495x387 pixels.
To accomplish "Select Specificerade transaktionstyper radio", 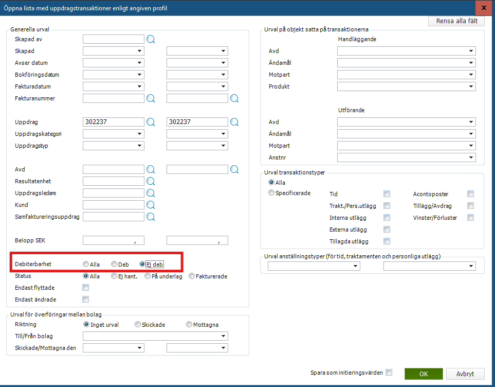I will 271,192.
